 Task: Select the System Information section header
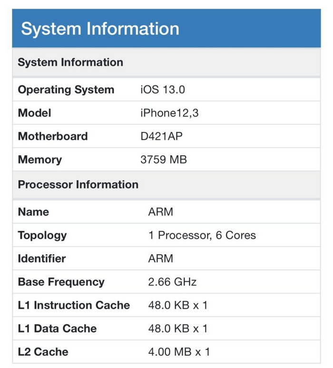pyautogui.click(x=70, y=62)
